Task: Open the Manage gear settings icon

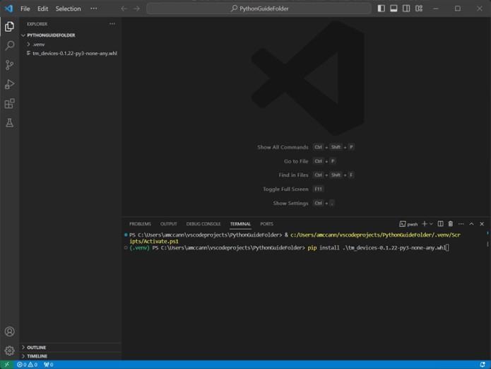Action: (9, 351)
